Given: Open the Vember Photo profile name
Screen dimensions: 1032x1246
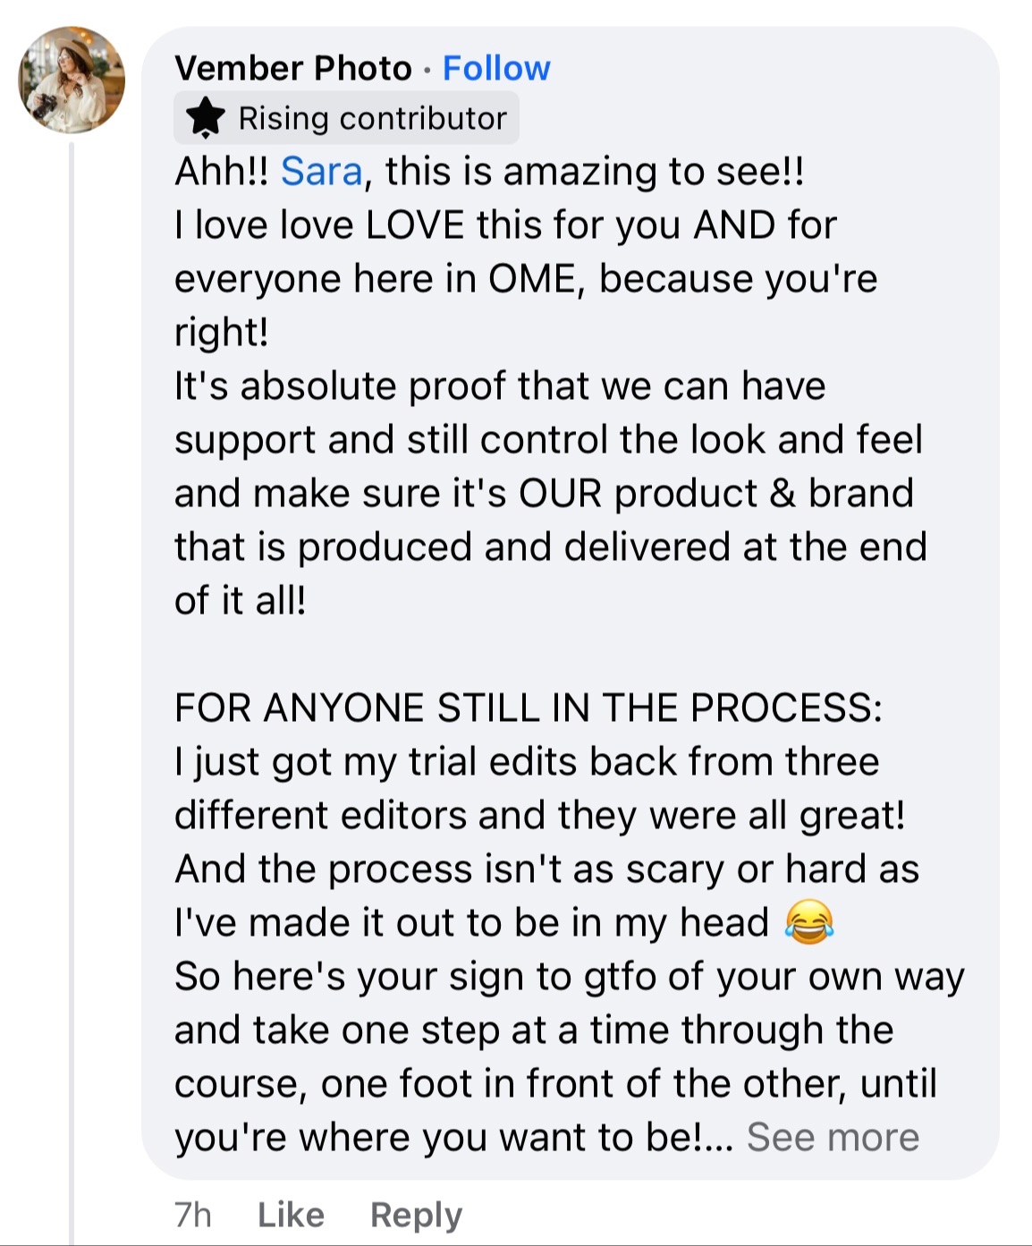Looking at the screenshot, I should [292, 68].
